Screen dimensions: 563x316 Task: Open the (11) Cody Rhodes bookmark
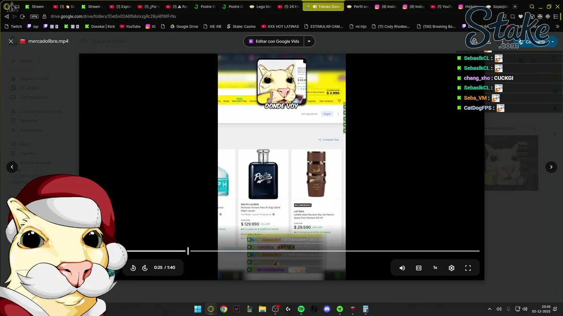coord(390,26)
